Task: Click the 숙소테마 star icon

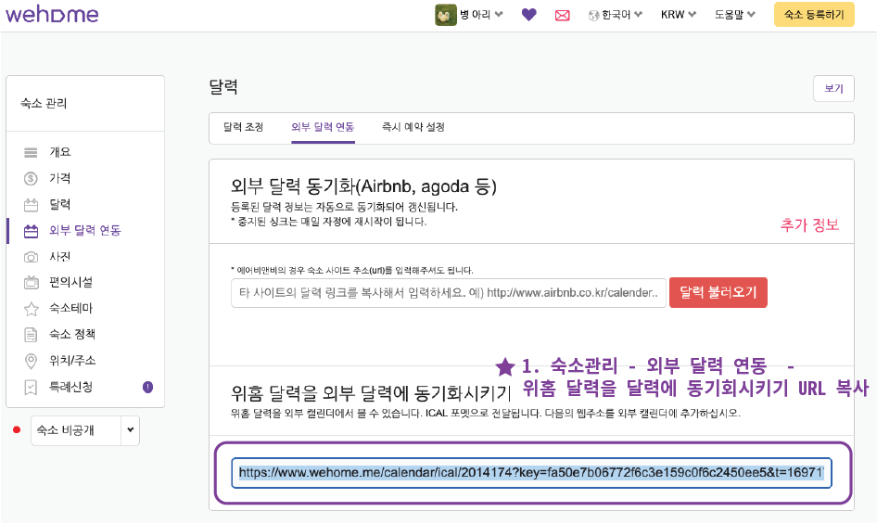Action: (31, 308)
